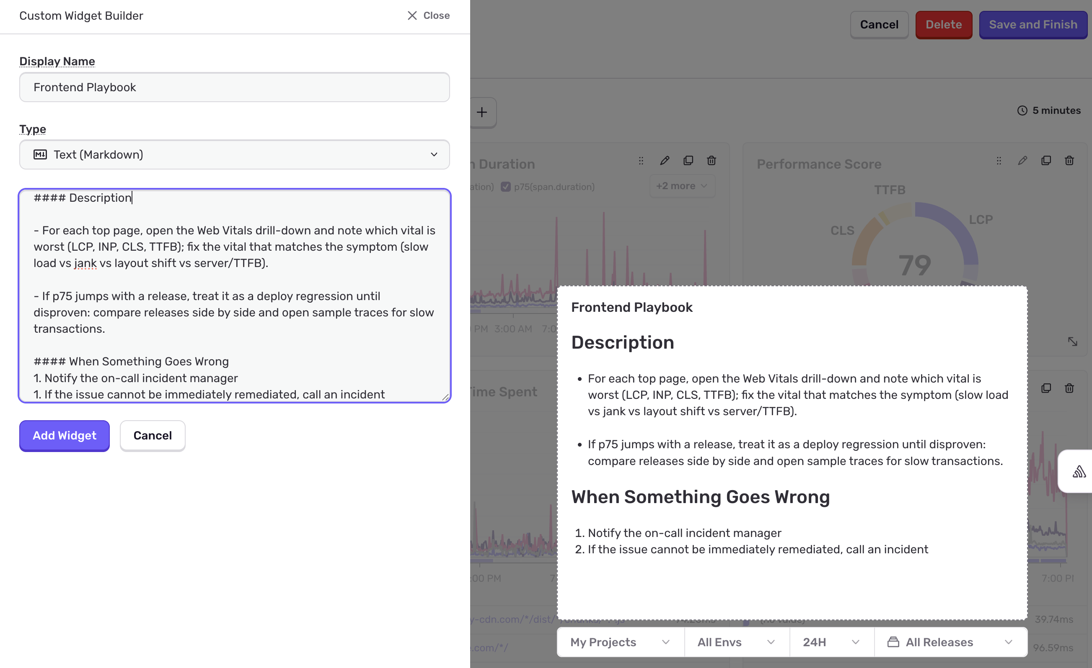Toggle the p75(span.duration) checkbox
This screenshot has height=668, width=1092.
(506, 186)
